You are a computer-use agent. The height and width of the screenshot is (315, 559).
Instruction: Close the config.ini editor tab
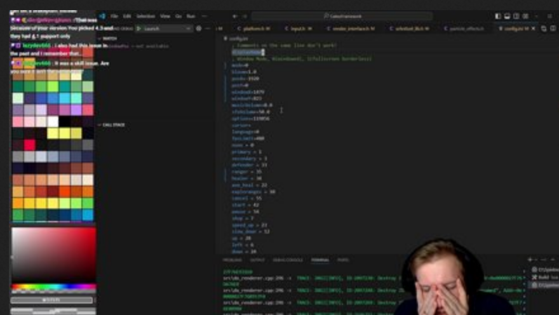tap(534, 29)
